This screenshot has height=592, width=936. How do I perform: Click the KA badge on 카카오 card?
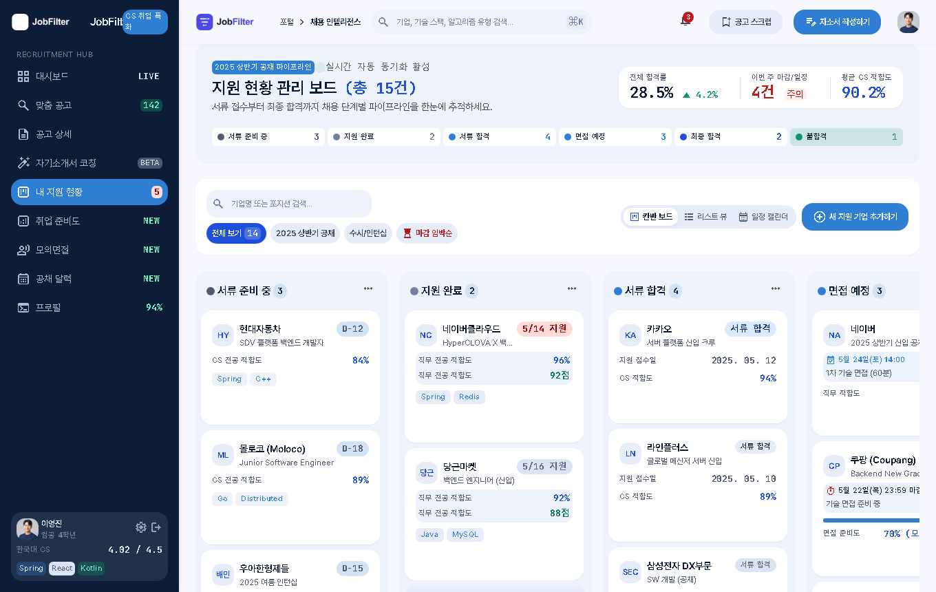click(x=630, y=335)
